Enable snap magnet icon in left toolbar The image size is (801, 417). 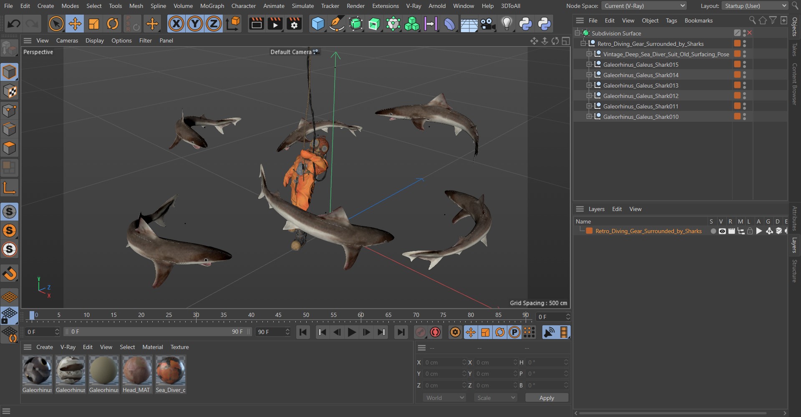coord(9,274)
